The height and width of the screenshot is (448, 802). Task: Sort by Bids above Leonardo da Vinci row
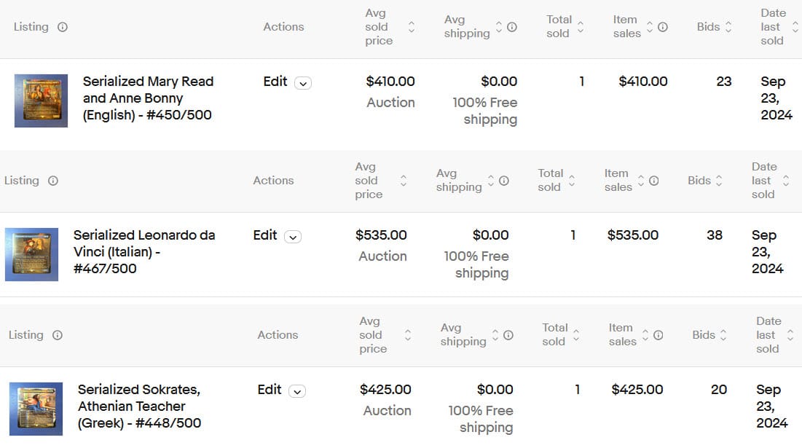coord(719,181)
